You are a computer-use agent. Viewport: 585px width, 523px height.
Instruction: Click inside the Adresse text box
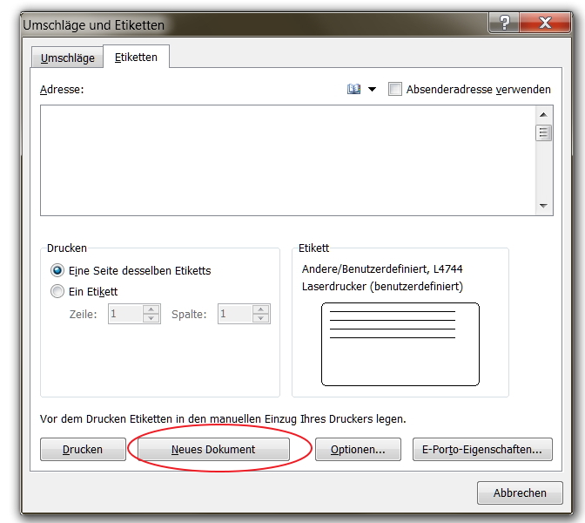pyautogui.click(x=287, y=160)
